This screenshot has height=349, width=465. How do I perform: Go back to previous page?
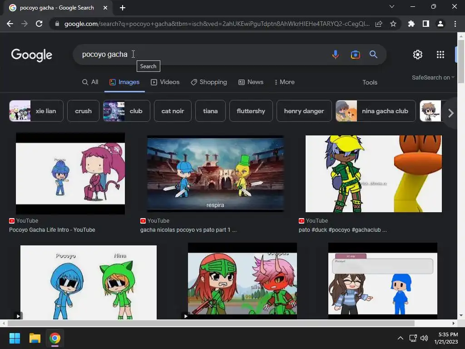[10, 24]
